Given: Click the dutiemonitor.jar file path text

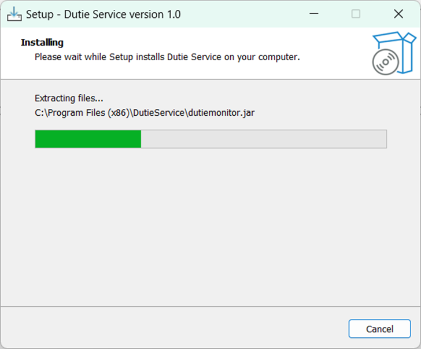Looking at the screenshot, I should pyautogui.click(x=145, y=112).
